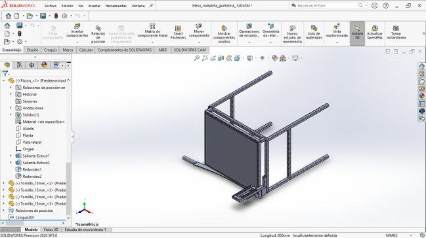Screen dimensions: 426x238
Task: Switch to Complementos de SOLIDWORKS tab
Action: [125, 50]
